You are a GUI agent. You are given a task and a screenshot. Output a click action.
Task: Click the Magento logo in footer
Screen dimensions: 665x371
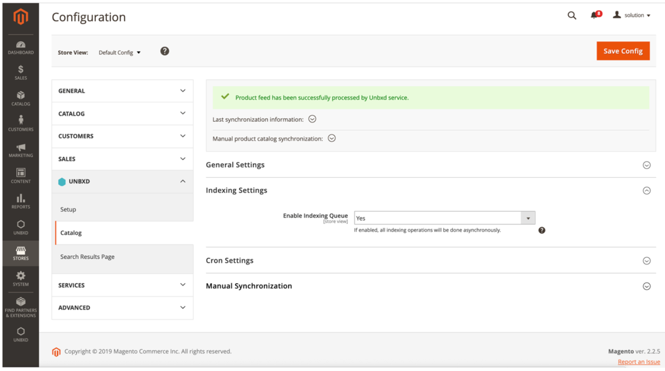tap(56, 352)
